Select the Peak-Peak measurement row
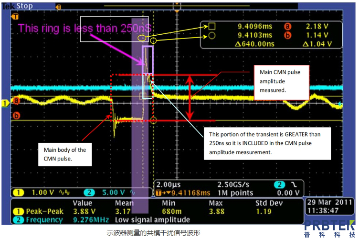 (x=36, y=211)
